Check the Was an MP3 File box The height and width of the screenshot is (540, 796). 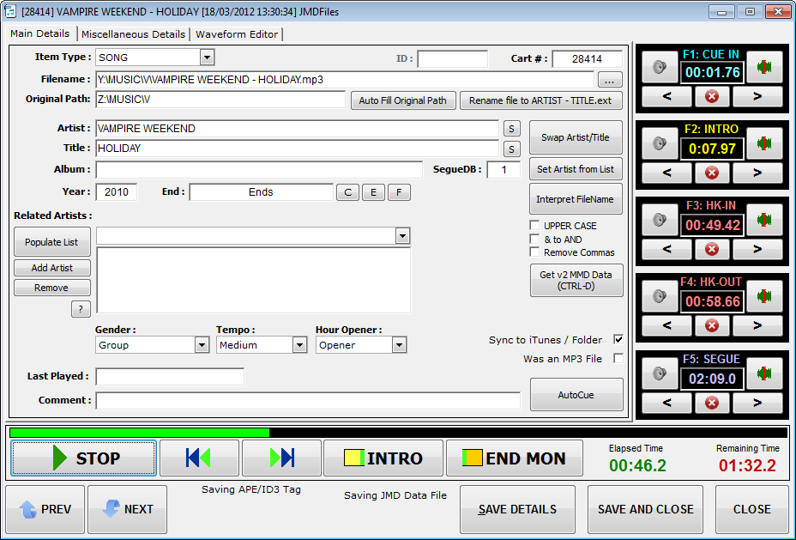click(x=618, y=358)
